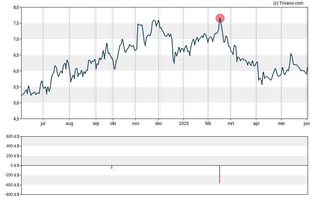Image resolution: width=314 pixels, height=200 pixels.
Task: Click the 'apr' x-axis label
Action: pos(256,124)
